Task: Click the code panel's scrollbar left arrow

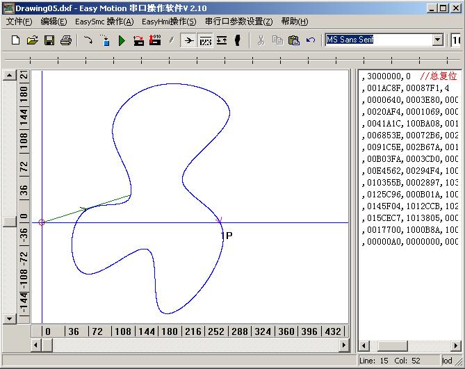Action: [x=364, y=345]
